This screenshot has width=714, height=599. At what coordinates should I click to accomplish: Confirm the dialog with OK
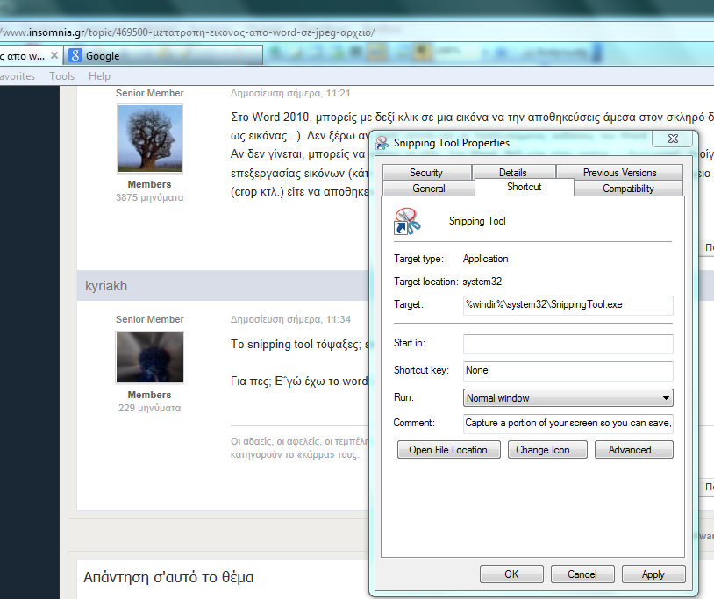511,574
